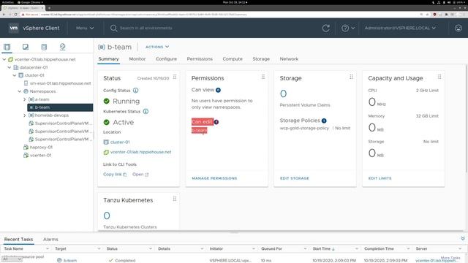Open cluster-01 location link
This screenshot has width=468, height=263.
point(120,142)
